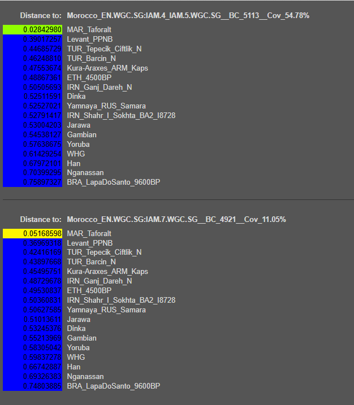Image resolution: width=354 pixels, height=405 pixels.
Task: Click distance value 0.39017257
Action: [x=32, y=40]
